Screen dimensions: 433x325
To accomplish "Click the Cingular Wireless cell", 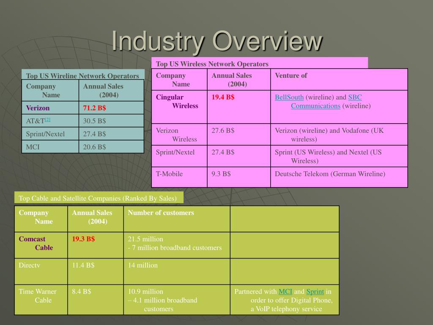I will 179,107.
